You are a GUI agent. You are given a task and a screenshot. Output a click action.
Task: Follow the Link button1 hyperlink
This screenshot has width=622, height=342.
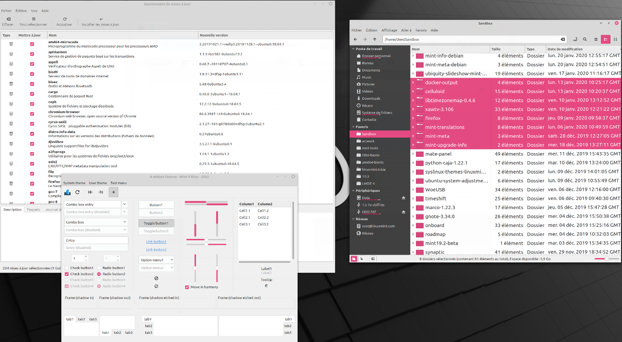(x=156, y=242)
